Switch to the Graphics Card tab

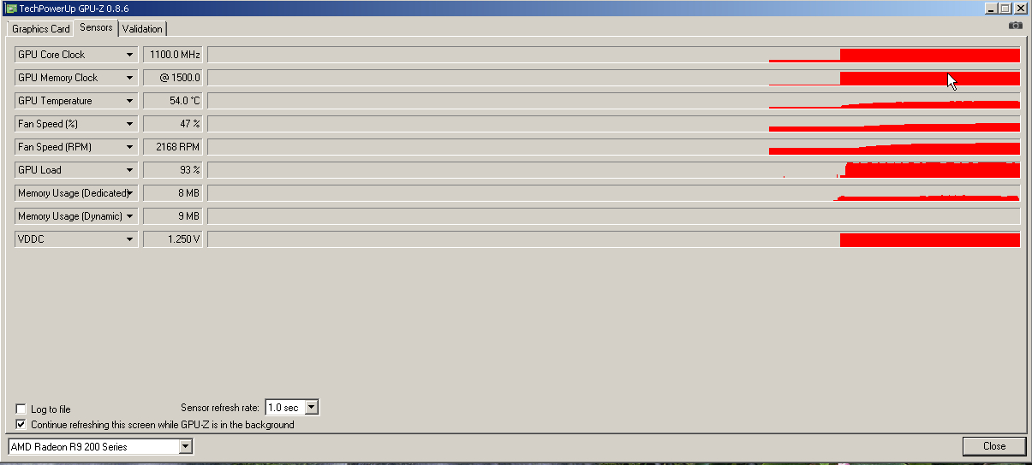pos(41,29)
